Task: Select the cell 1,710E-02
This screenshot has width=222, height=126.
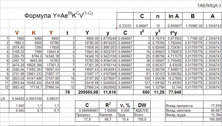Action: point(193,38)
